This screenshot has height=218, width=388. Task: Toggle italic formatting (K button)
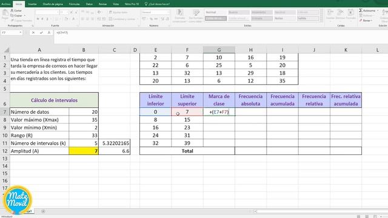[42, 19]
